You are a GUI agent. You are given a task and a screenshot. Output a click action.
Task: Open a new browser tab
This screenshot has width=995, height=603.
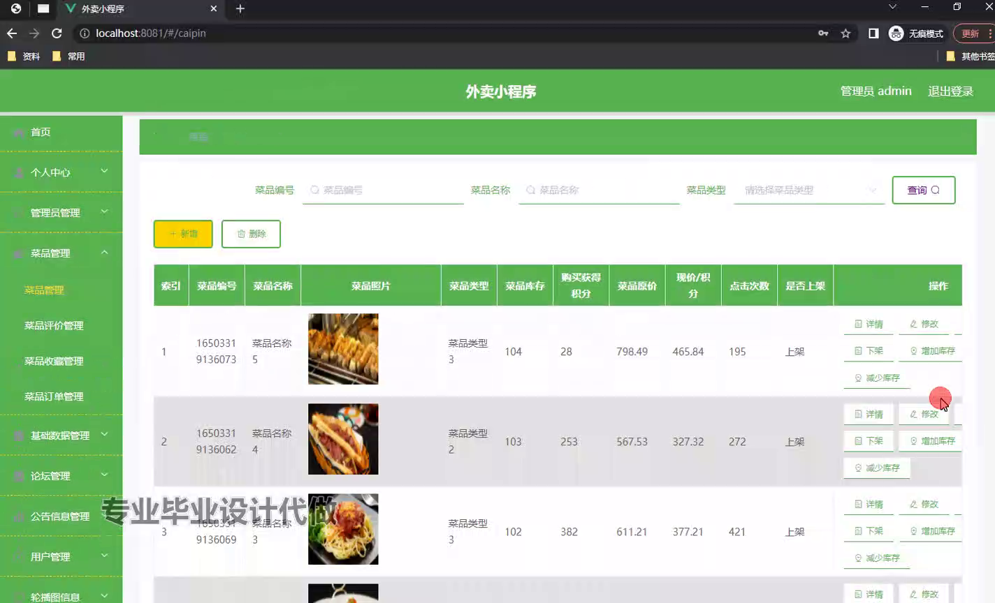pyautogui.click(x=240, y=8)
